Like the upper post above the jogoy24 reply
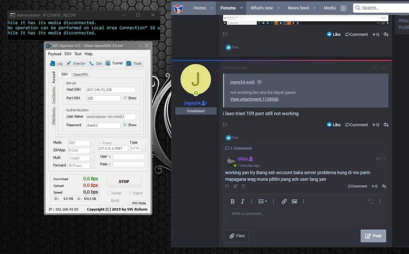This screenshot has height=254, width=409. pos(334,34)
